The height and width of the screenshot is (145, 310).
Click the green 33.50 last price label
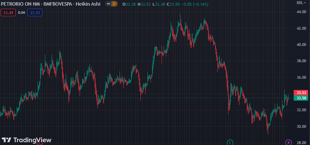click(x=301, y=98)
